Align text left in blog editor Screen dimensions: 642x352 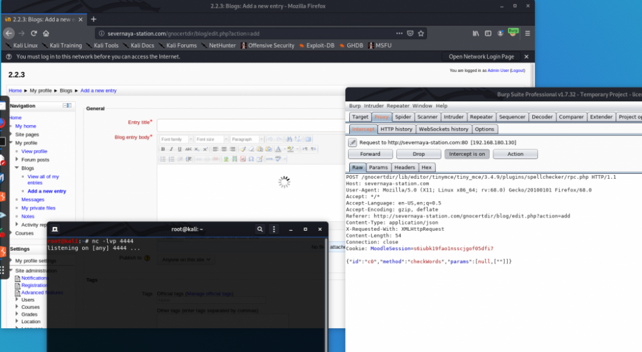pyautogui.click(x=215, y=149)
